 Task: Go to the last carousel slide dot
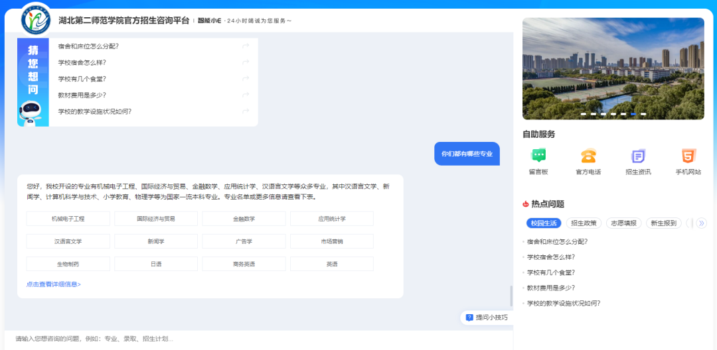[x=643, y=114]
